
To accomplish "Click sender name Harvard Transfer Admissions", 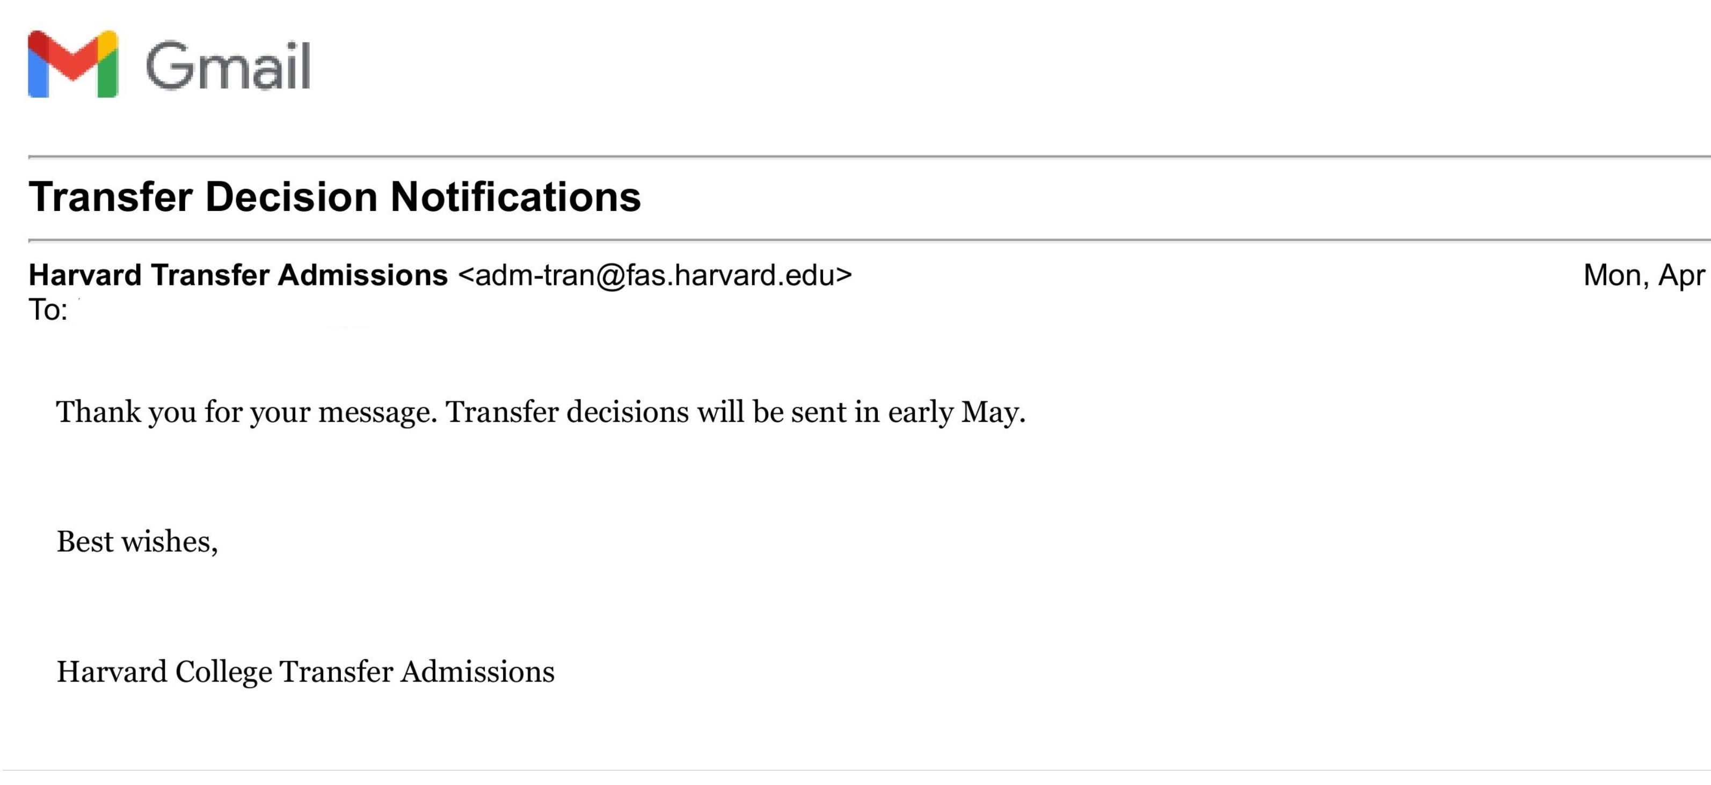I will coord(238,275).
